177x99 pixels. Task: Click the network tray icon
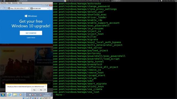(38, 95)
